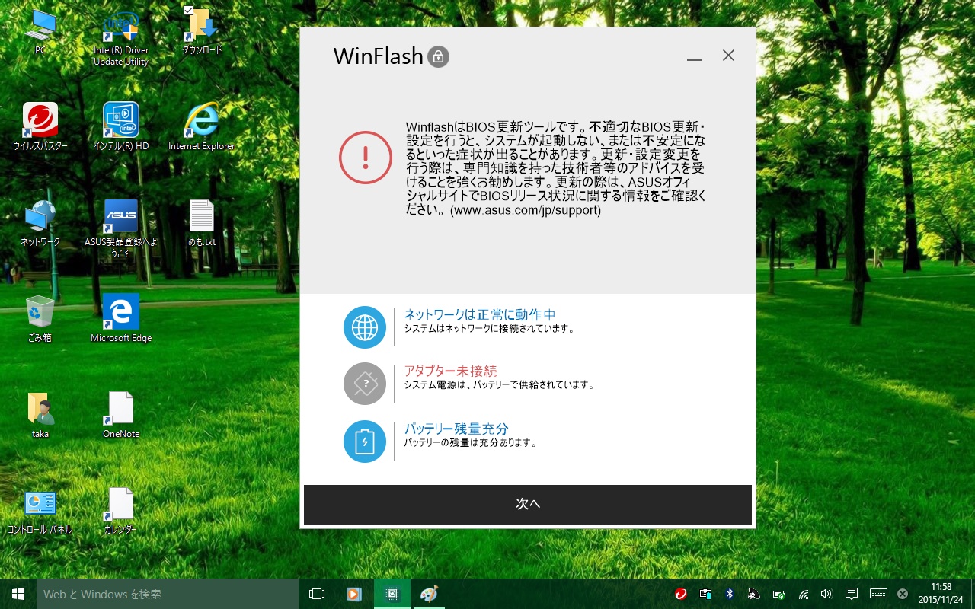Select the Microsoft Edge desktop icon
Viewport: 975px width, 609px height.
[121, 318]
